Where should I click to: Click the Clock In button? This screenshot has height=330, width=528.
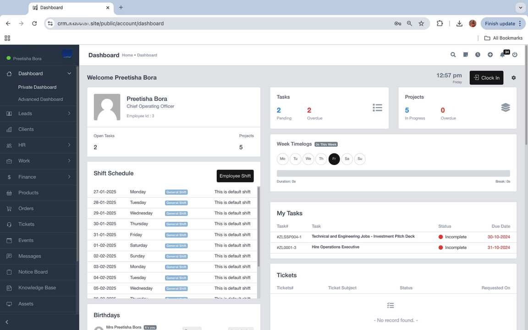click(486, 78)
